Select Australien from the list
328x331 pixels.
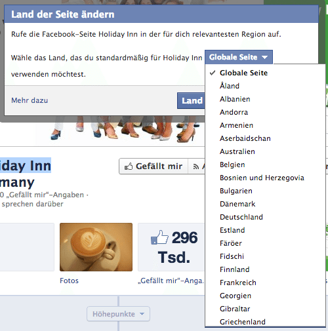pos(237,151)
